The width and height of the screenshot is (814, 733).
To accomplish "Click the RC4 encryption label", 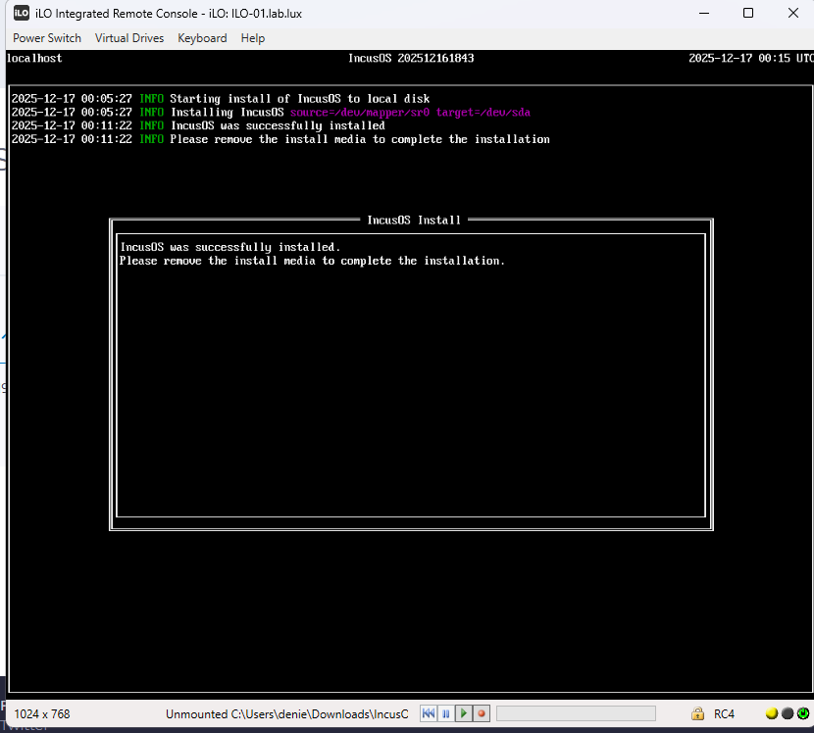I will pyautogui.click(x=725, y=714).
